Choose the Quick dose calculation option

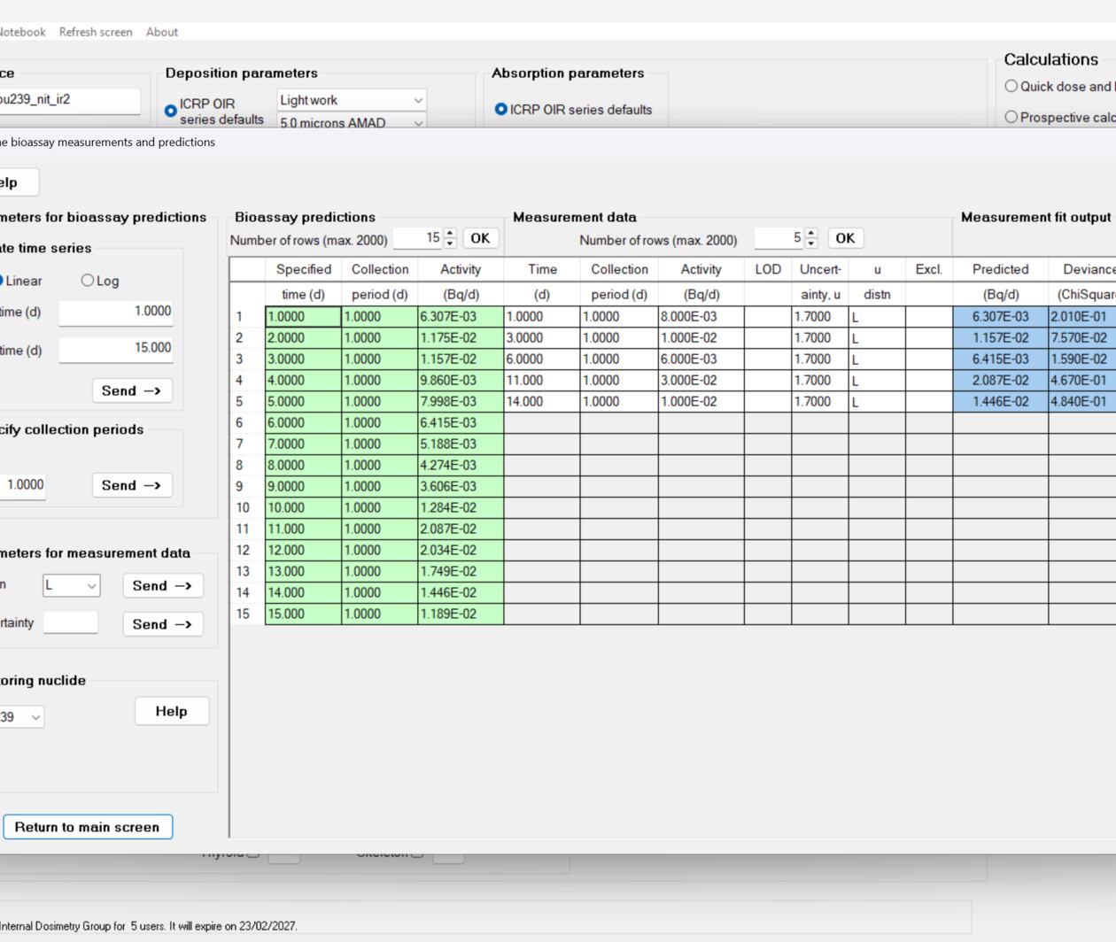point(1011,86)
